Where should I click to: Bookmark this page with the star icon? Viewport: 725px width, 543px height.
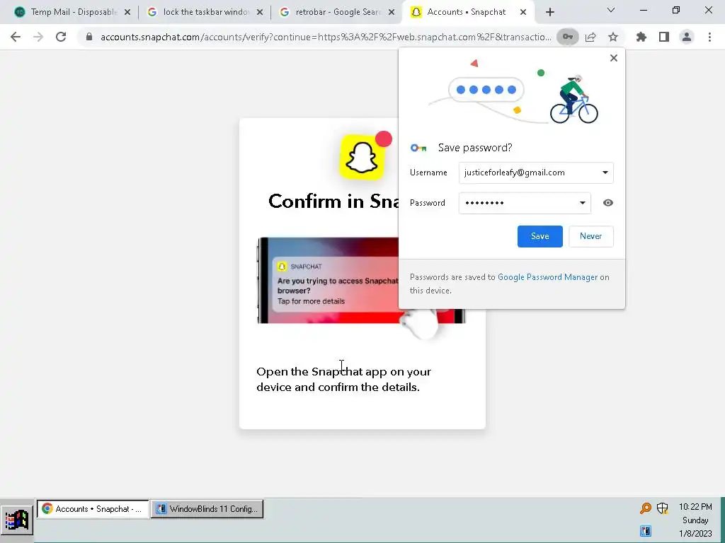pyautogui.click(x=613, y=37)
